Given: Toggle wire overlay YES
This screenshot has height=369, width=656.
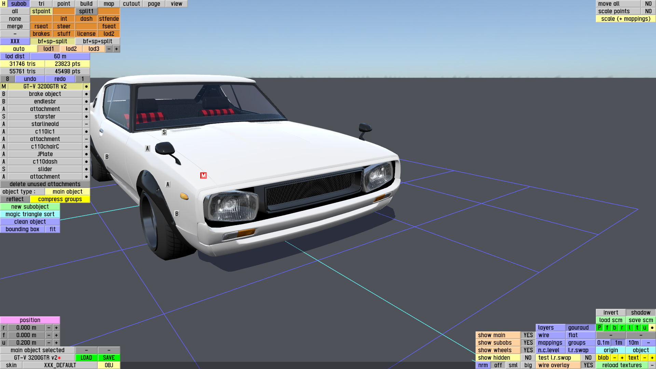Looking at the screenshot, I should 588,365.
